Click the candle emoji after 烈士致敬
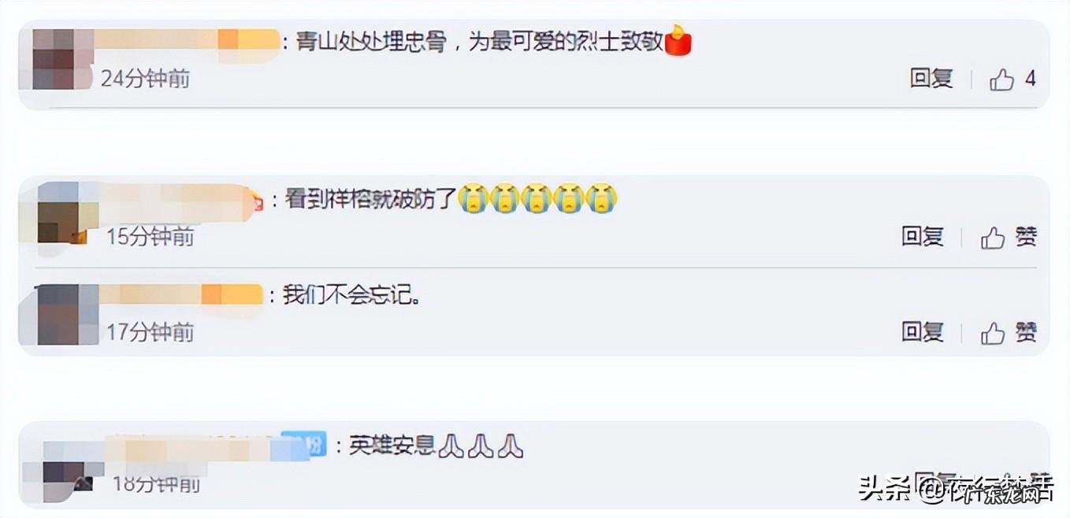Image resolution: width=1070 pixels, height=518 pixels. click(678, 40)
